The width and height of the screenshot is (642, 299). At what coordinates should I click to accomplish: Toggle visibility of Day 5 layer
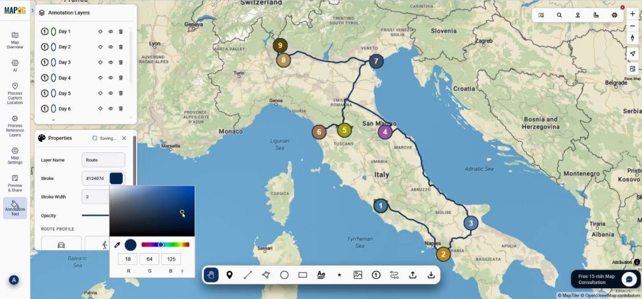tap(110, 93)
